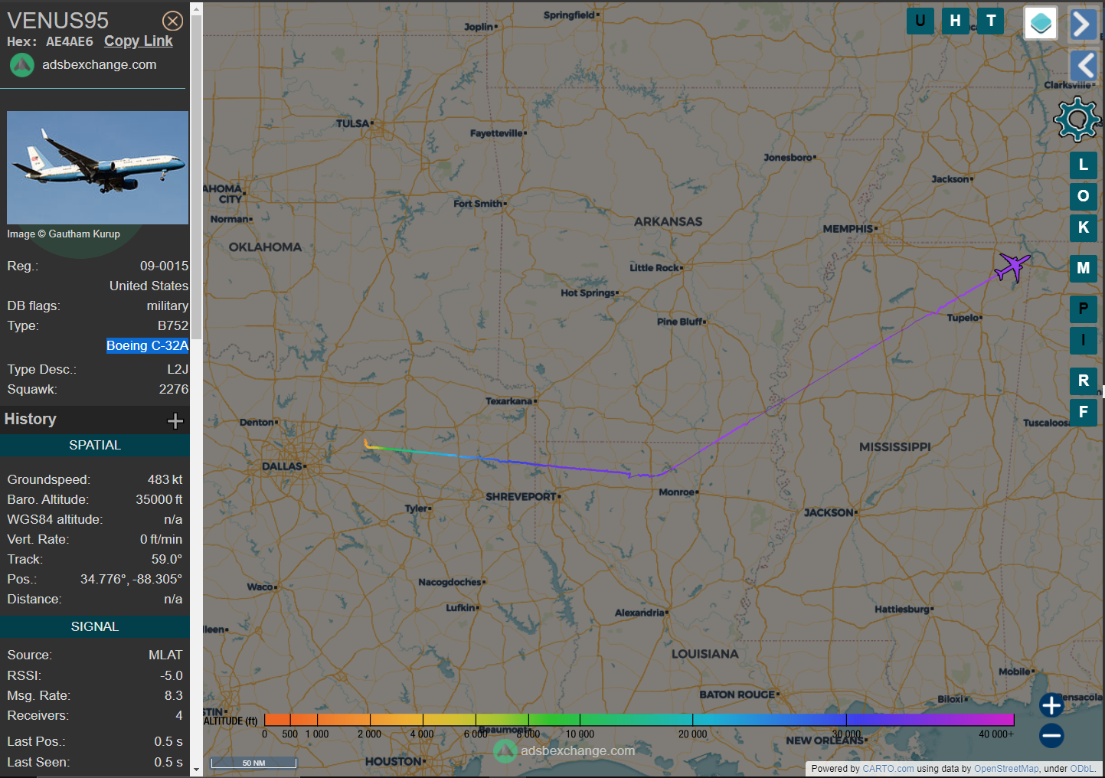Click the sidebar scroll down arrow
The image size is (1105, 778).
pos(196,770)
